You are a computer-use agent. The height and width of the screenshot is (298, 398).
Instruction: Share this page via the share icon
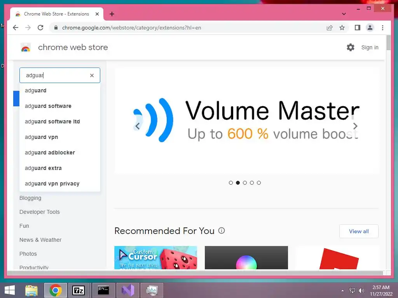click(x=330, y=28)
